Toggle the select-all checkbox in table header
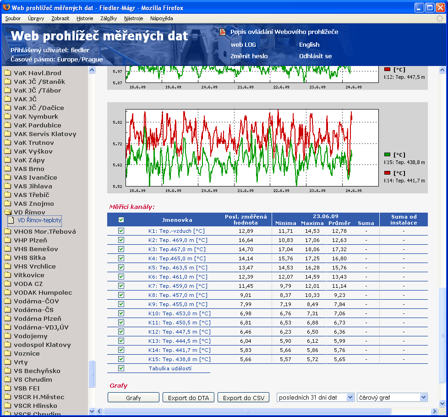 click(x=121, y=220)
